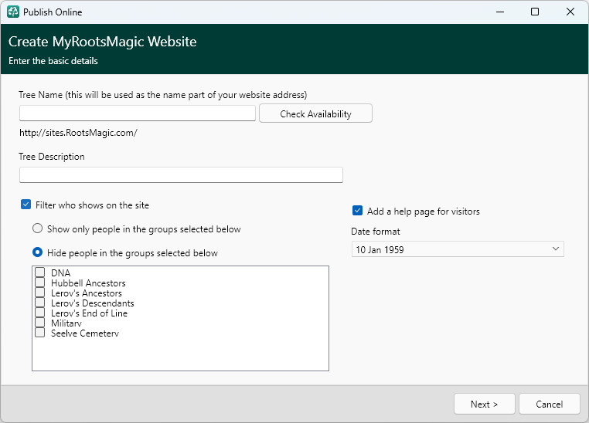Image resolution: width=589 pixels, height=423 pixels.
Task: Toggle Add a help page for visitors
Action: tap(358, 211)
